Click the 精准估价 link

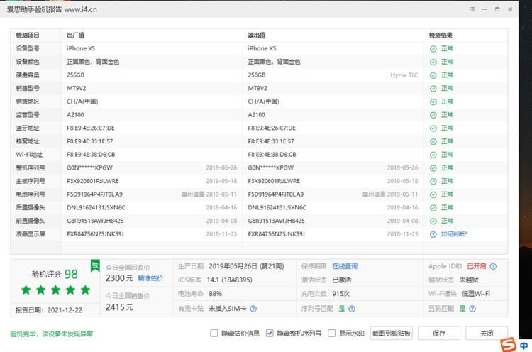[150, 278]
